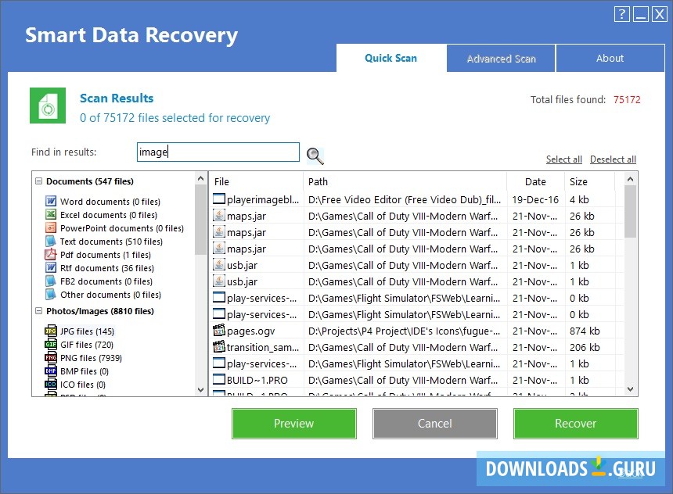Click the Other documents icon
The image size is (673, 494).
pos(51,294)
